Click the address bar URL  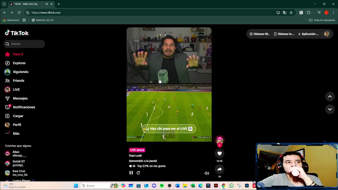(x=46, y=12)
